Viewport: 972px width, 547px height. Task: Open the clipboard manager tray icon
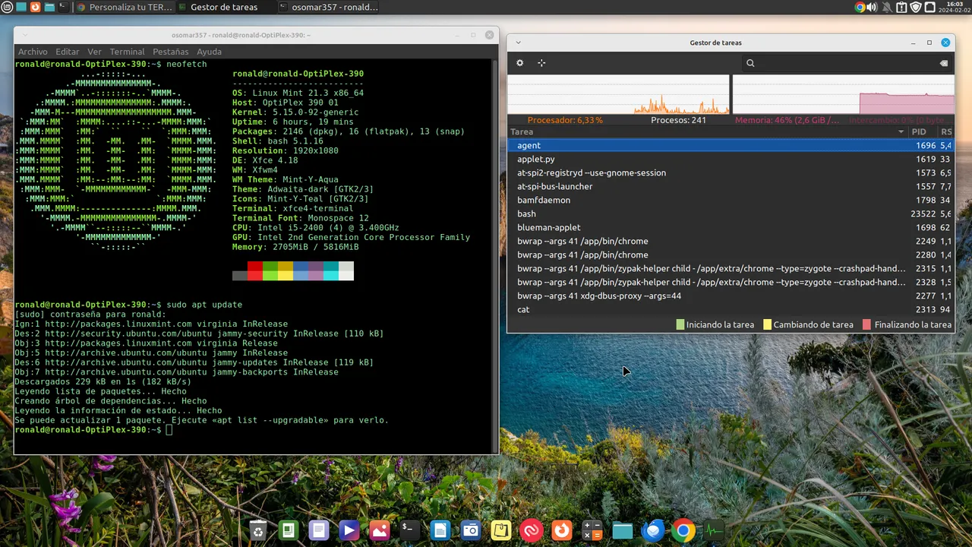point(900,7)
